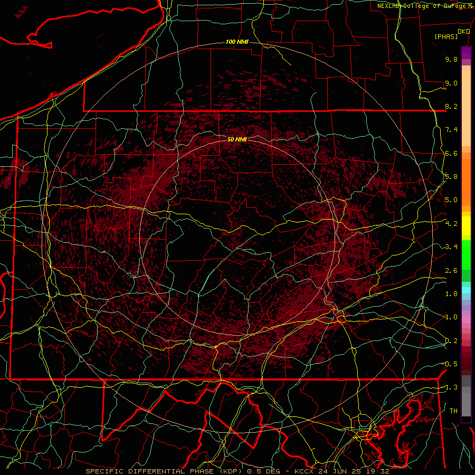Click the "4.2" scale value
The width and height of the screenshot is (475, 475).
(451, 224)
